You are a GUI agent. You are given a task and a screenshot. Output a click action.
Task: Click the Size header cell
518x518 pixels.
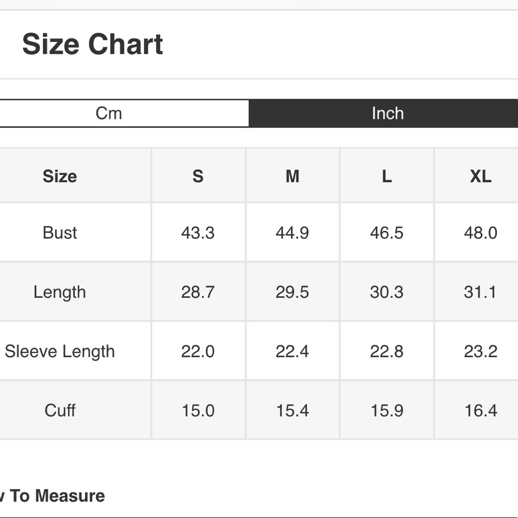60,176
